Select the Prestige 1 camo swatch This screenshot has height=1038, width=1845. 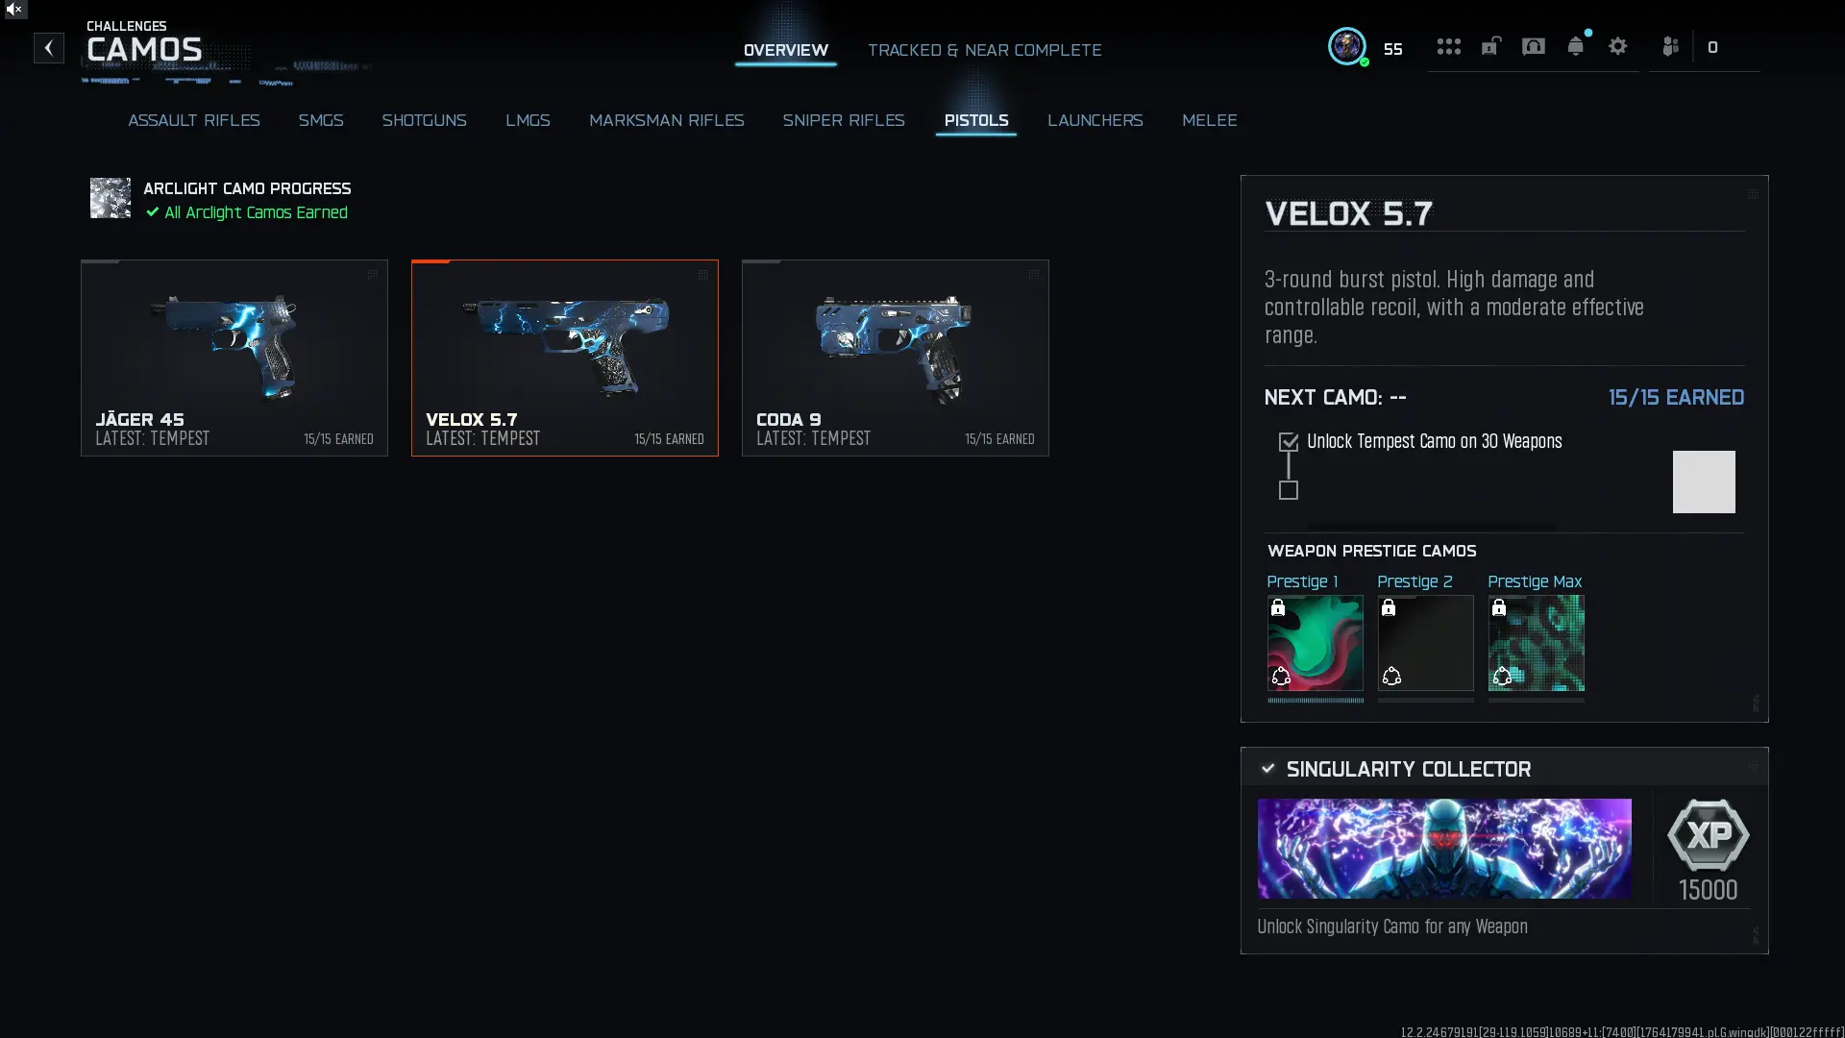(1315, 643)
